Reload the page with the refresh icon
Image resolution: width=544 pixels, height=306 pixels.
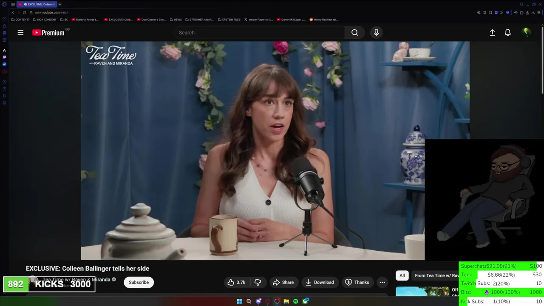24,12
